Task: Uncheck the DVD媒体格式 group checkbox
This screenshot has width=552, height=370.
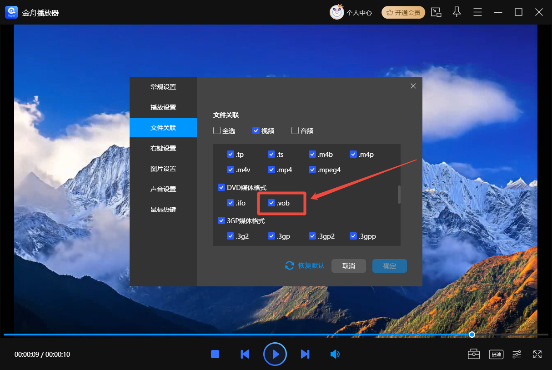Action: click(x=221, y=187)
